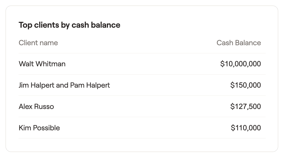The height and width of the screenshot is (158, 284).
Task: Click the words 'cash balance' in card title
Action: point(96,25)
